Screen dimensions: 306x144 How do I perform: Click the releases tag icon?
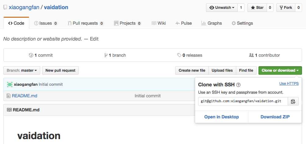point(179,55)
